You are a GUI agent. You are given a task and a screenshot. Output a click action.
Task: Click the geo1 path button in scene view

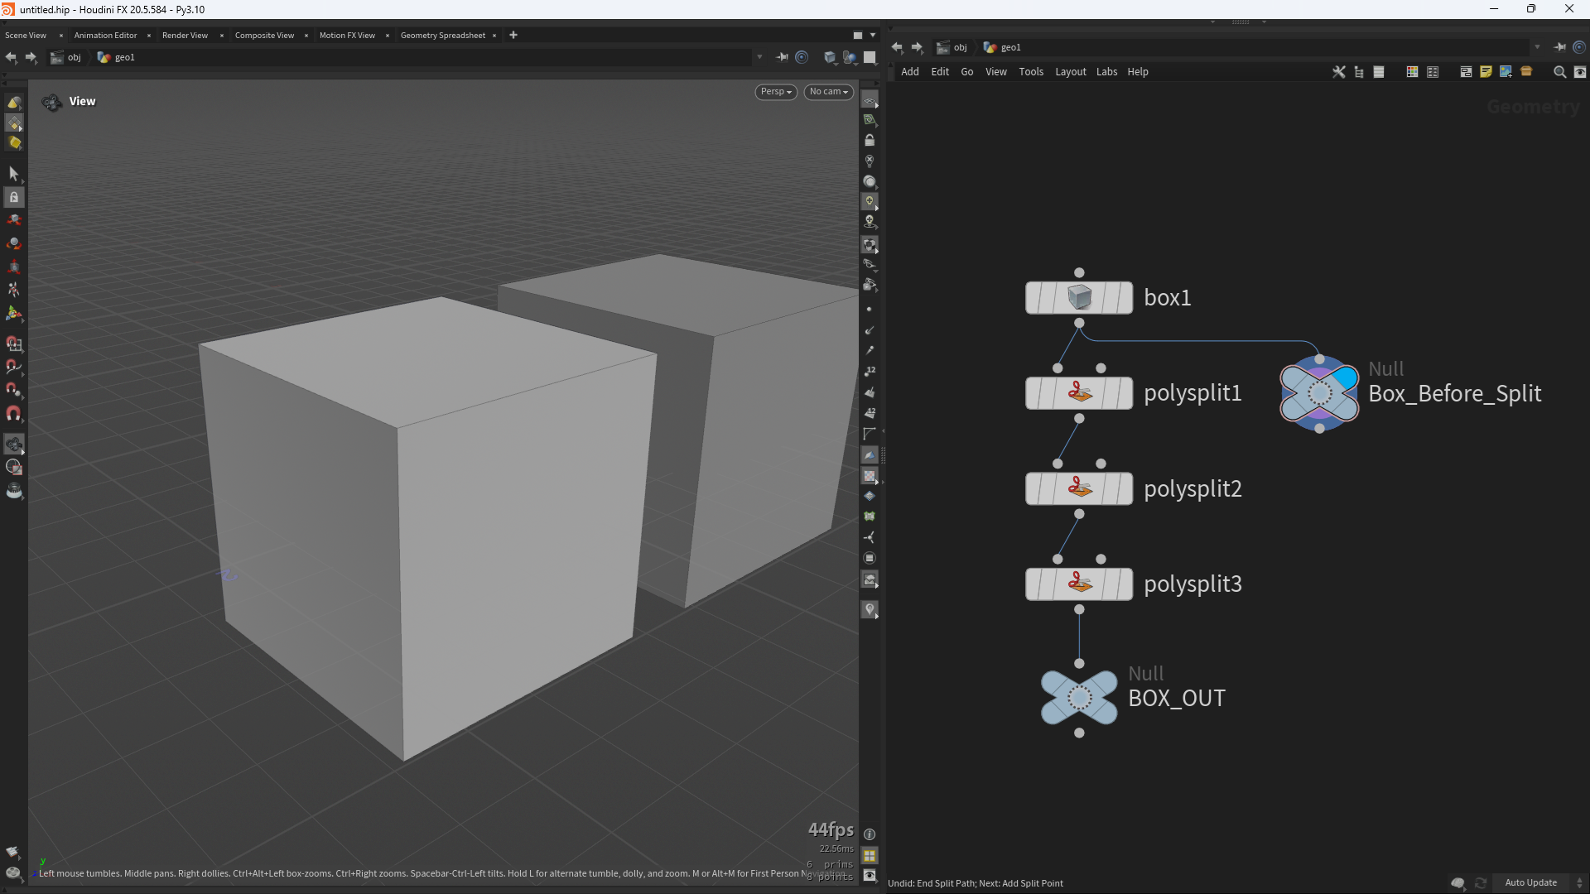[117, 57]
